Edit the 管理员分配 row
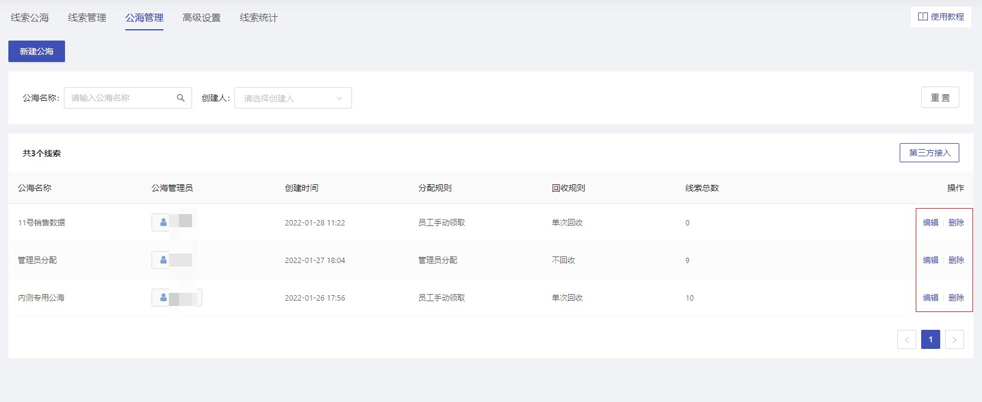The width and height of the screenshot is (982, 402). point(931,260)
